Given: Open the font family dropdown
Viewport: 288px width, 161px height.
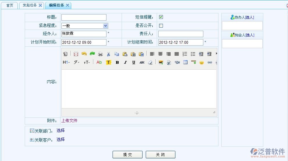Looking at the screenshot, I should (77, 62).
